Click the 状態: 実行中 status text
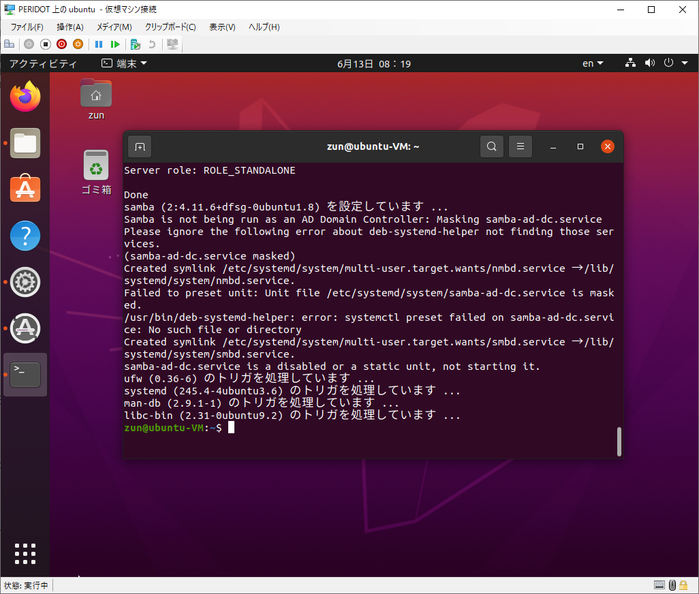The width and height of the screenshot is (699, 594). coord(26,586)
